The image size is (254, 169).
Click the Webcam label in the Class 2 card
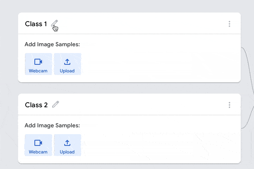tap(38, 152)
